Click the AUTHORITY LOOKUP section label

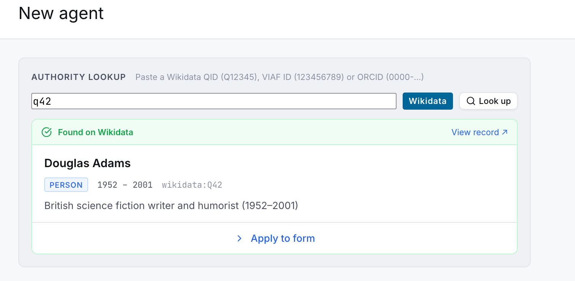tap(79, 77)
